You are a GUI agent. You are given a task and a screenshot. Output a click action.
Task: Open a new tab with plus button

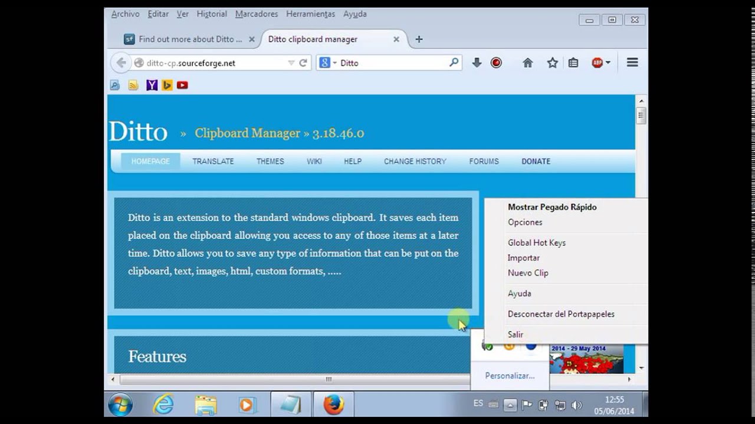[x=419, y=39]
